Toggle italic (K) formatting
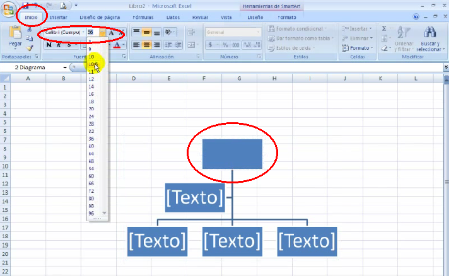451x276 pixels. 59,45
